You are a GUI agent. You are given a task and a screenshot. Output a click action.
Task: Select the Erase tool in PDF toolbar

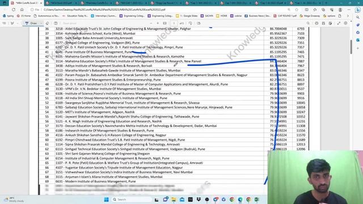pos(47,23)
